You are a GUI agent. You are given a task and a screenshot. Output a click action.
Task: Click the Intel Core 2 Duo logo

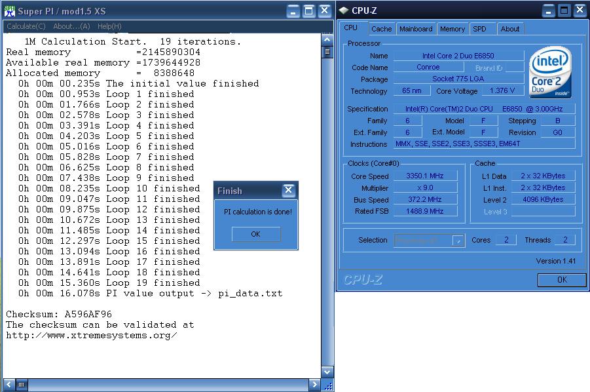(550, 73)
